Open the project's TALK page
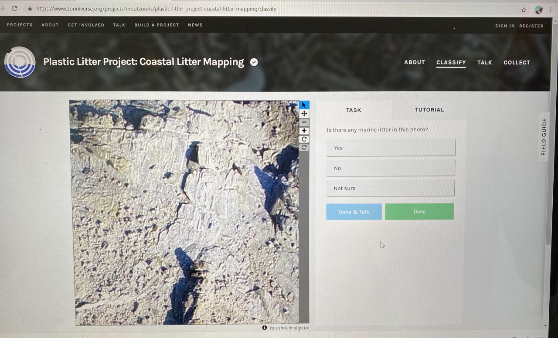Viewport: 558px width, 338px height. pyautogui.click(x=485, y=62)
